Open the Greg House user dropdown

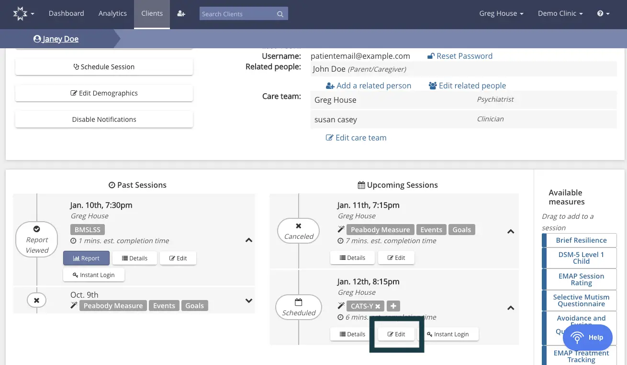coord(501,13)
